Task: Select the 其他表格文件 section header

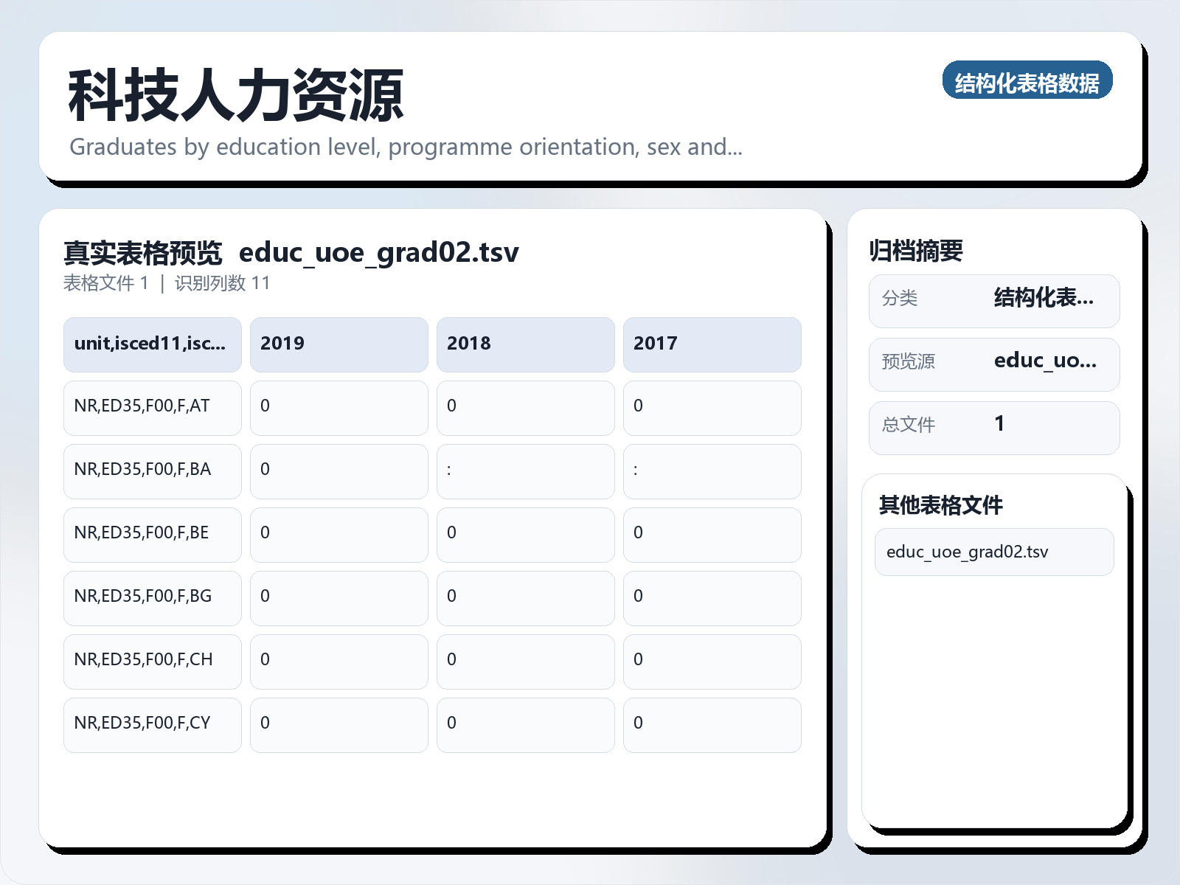Action: [x=943, y=506]
